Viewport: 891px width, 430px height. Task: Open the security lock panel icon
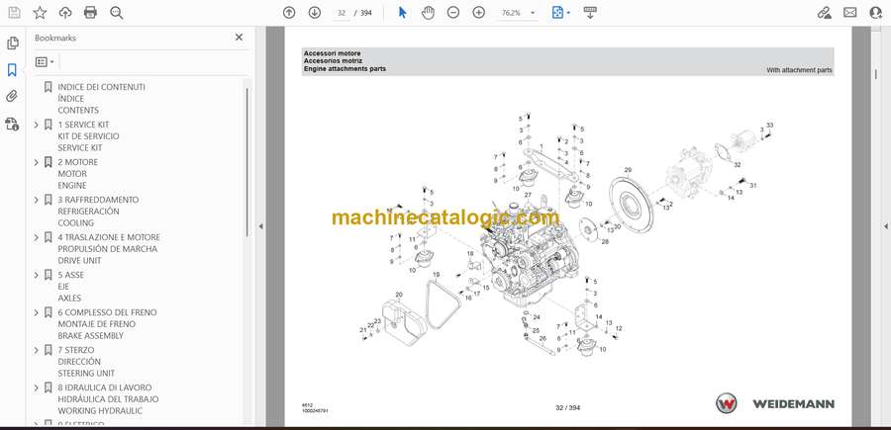point(12,124)
